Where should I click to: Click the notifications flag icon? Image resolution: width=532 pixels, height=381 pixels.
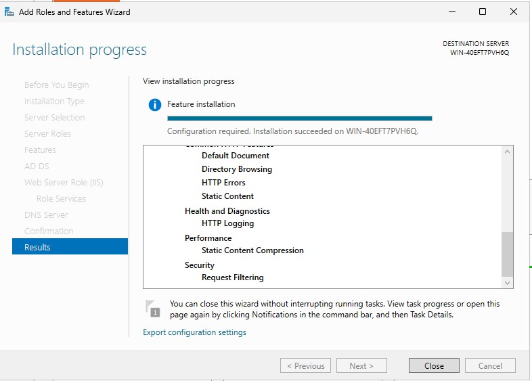[x=154, y=309]
